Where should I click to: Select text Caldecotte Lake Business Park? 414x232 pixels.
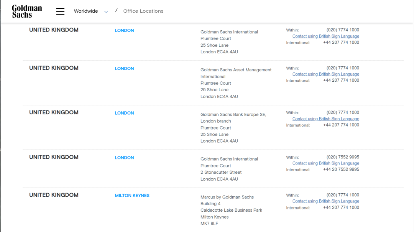[x=231, y=210]
